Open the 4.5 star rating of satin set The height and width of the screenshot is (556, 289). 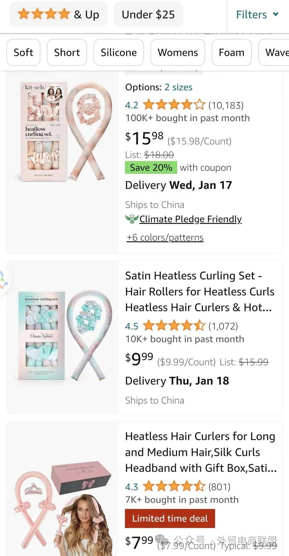point(165,326)
